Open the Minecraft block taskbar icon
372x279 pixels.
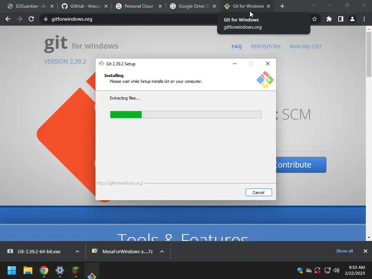click(76, 270)
